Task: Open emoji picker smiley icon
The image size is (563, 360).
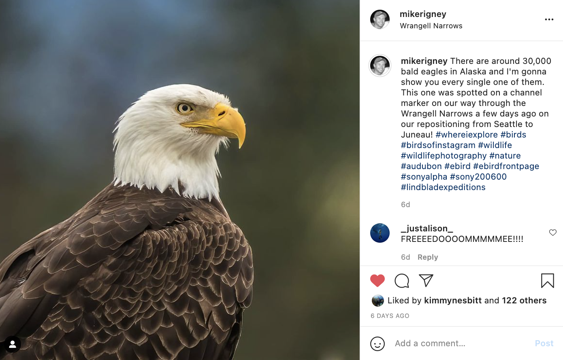Action: tap(377, 344)
